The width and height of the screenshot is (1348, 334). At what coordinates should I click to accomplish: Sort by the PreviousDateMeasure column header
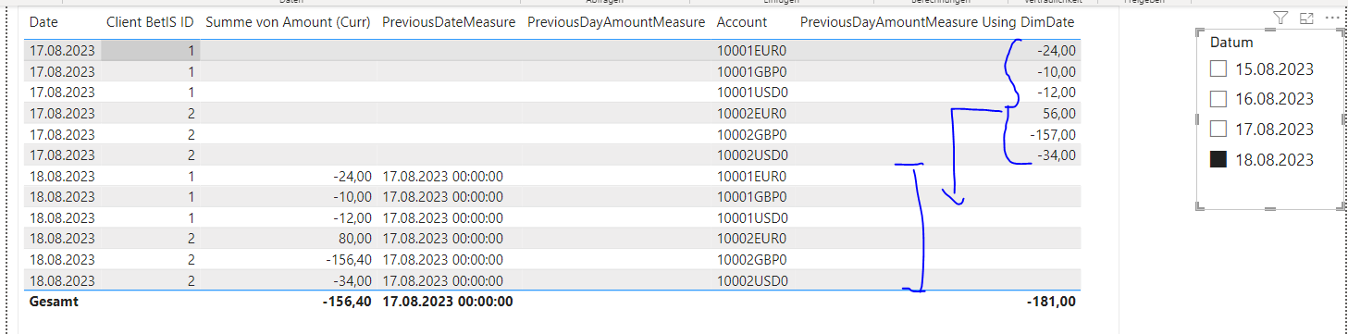click(x=448, y=21)
